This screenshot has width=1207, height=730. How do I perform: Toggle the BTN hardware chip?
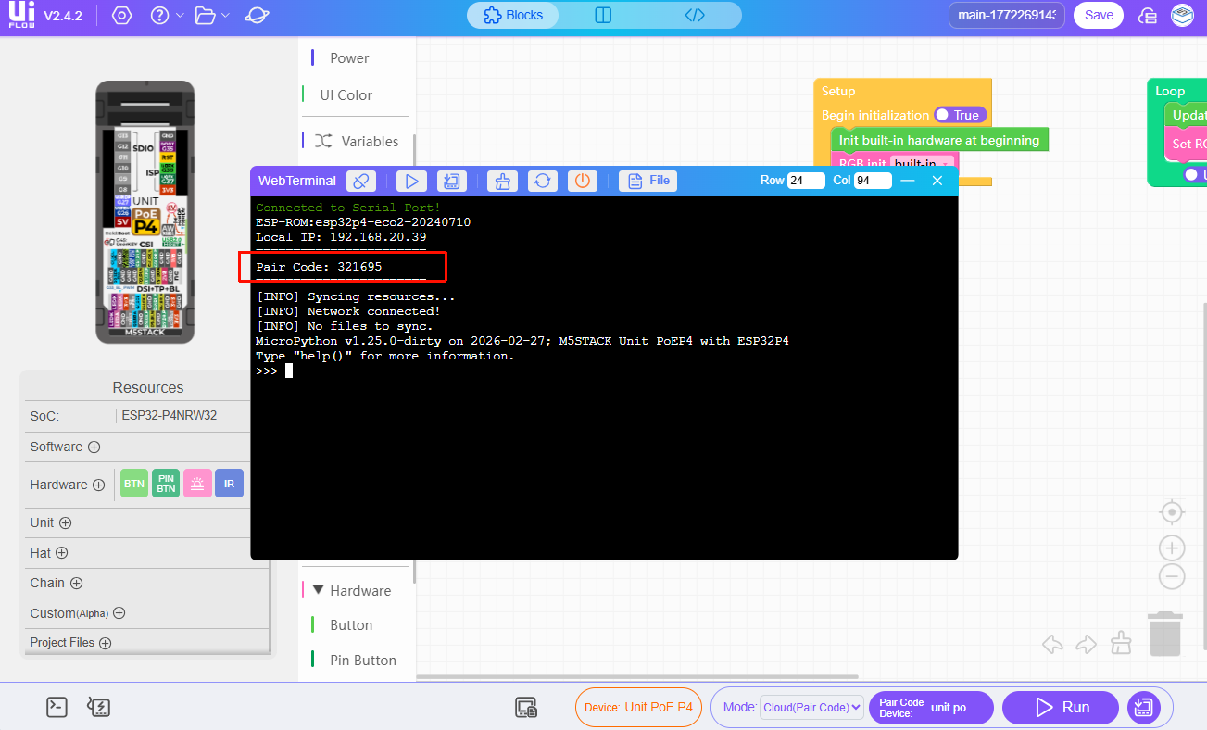(134, 484)
